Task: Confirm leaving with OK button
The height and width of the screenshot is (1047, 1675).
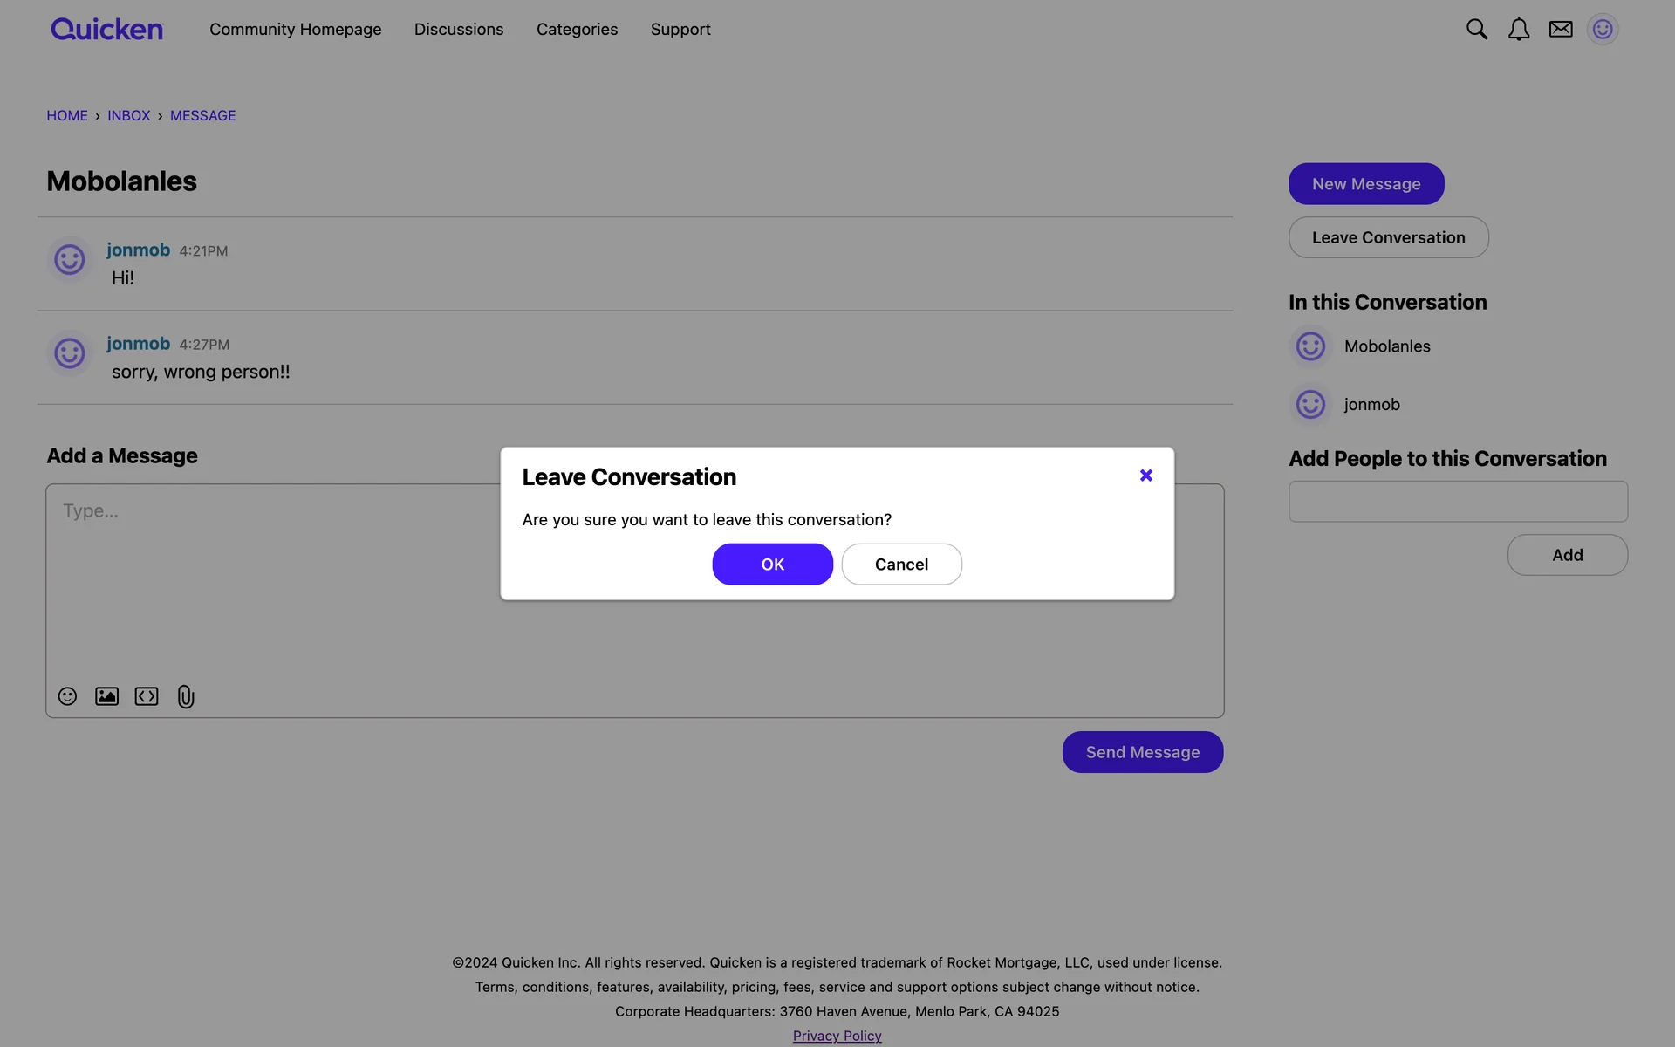Action: (x=772, y=565)
